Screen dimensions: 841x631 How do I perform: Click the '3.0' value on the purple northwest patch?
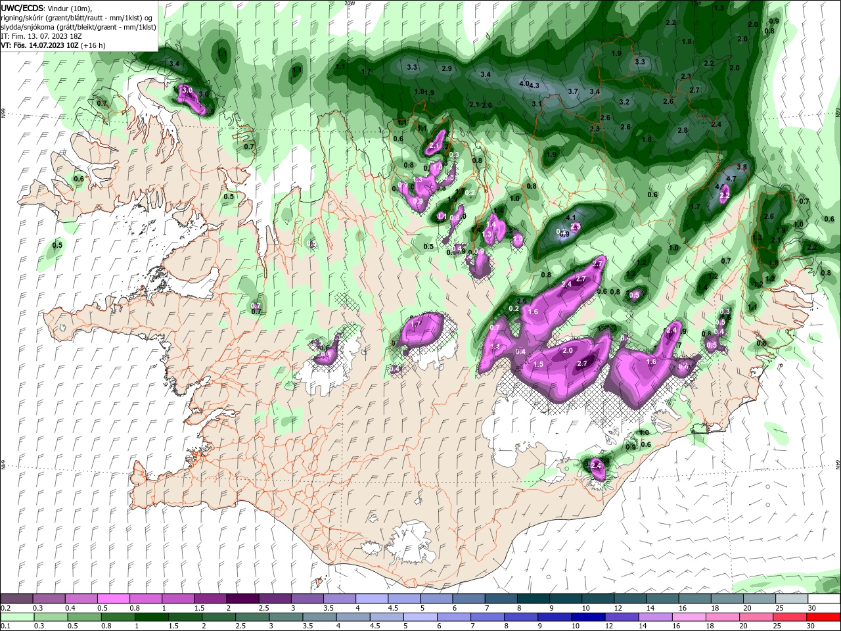(x=187, y=90)
